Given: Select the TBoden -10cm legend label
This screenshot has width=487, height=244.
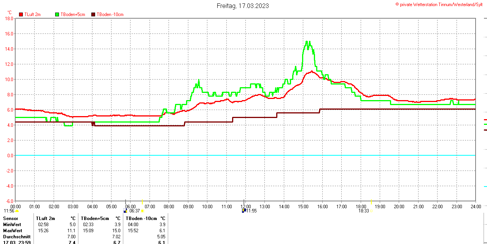Looking at the screenshot, I should pos(110,14).
